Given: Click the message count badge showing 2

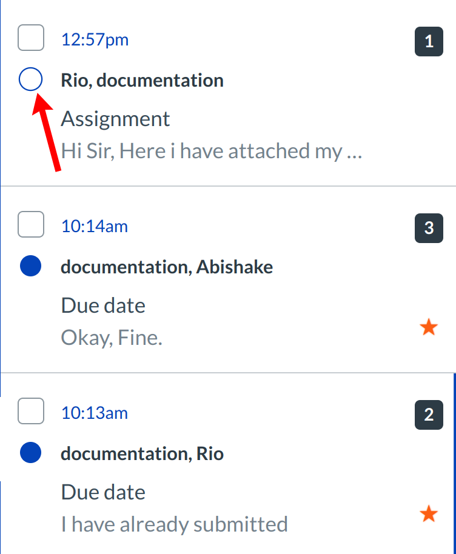Looking at the screenshot, I should point(429,415).
